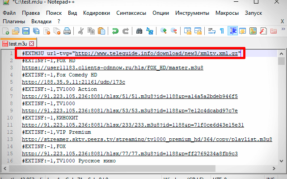Click horizontal scrollbar right arrow

pyautogui.click(x=274, y=168)
